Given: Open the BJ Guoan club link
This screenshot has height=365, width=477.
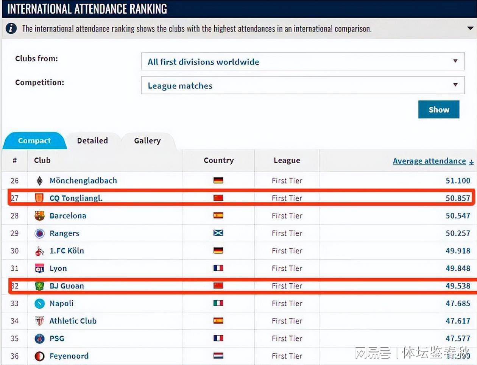Looking at the screenshot, I should (67, 286).
